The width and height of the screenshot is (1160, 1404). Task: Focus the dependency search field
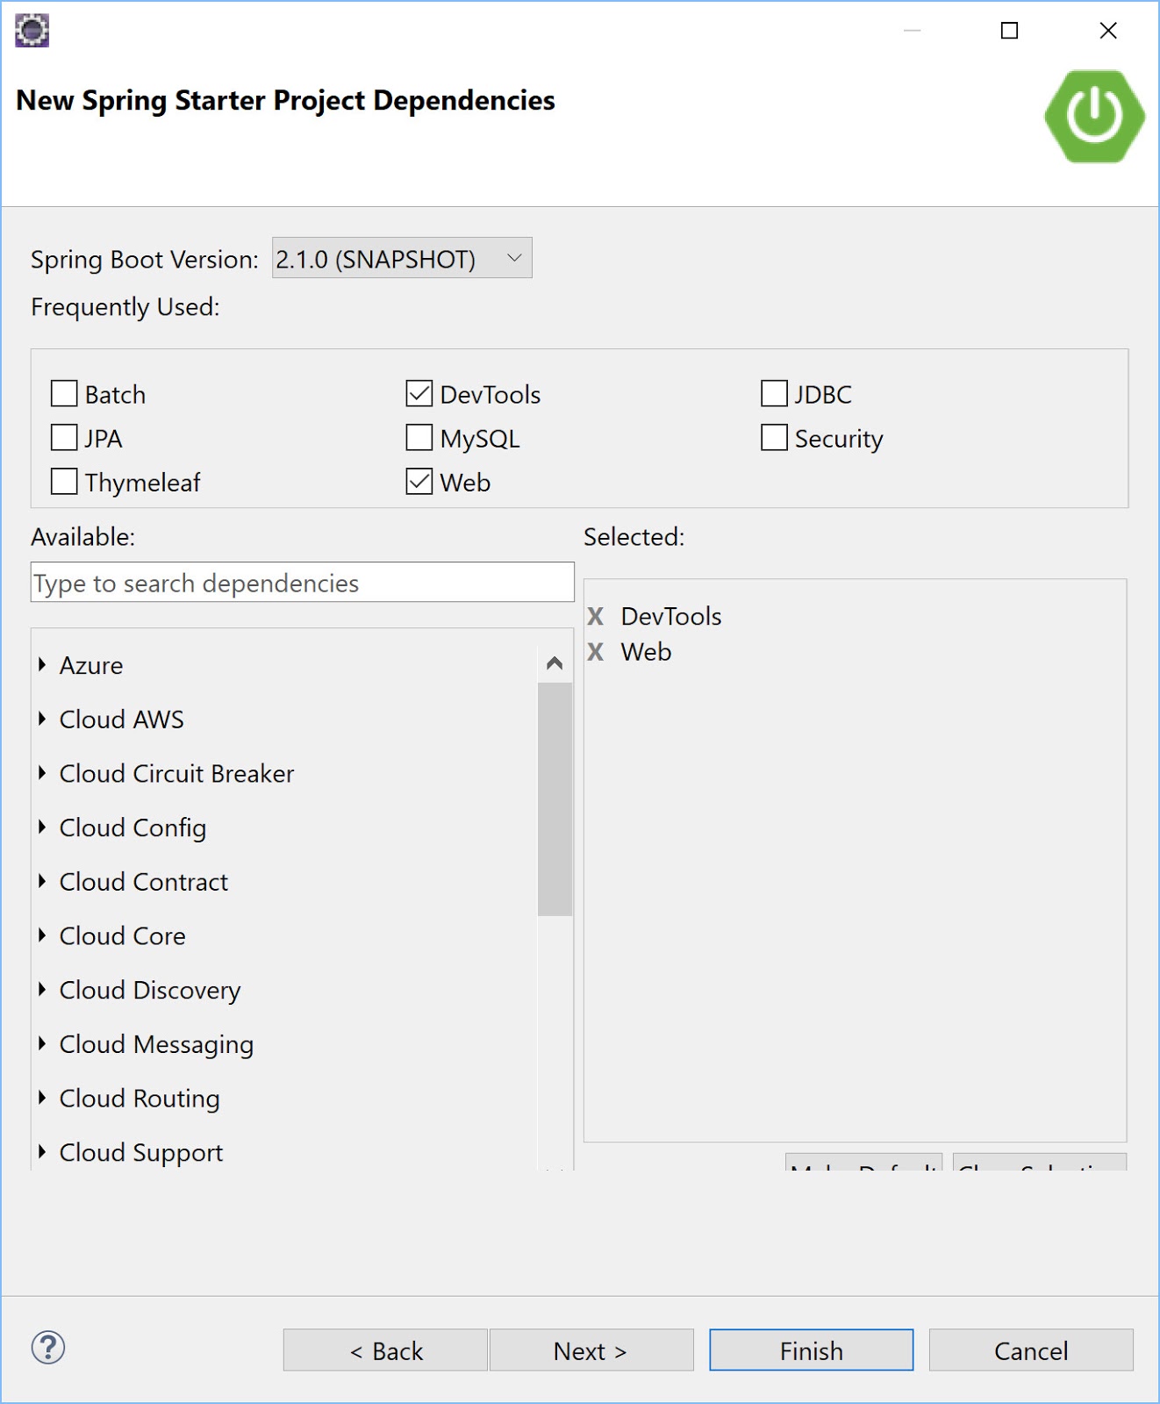tap(302, 583)
